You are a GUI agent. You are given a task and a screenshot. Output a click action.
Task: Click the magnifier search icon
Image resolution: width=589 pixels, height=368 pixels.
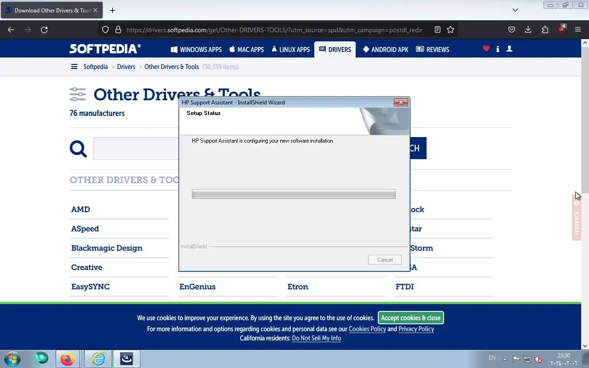click(78, 149)
